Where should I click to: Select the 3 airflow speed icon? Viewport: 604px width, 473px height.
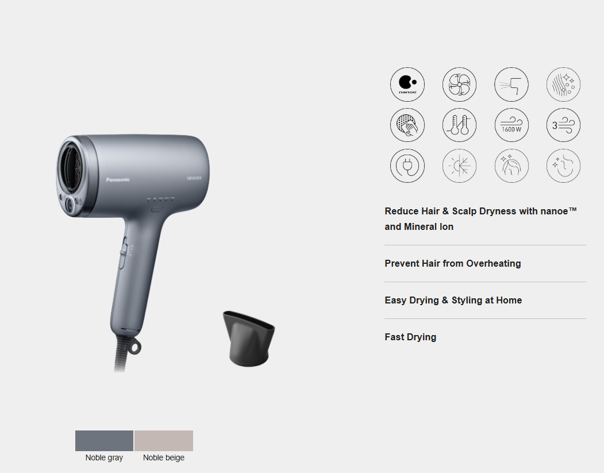(563, 125)
